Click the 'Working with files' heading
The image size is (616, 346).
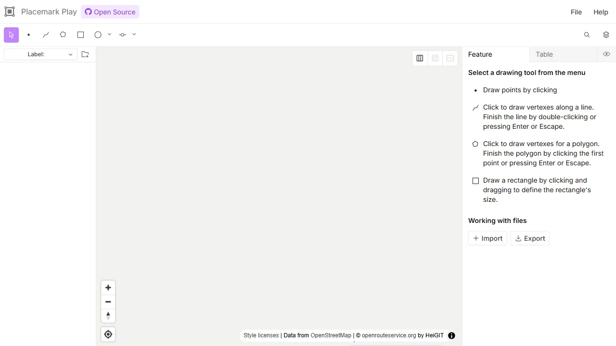point(498,221)
